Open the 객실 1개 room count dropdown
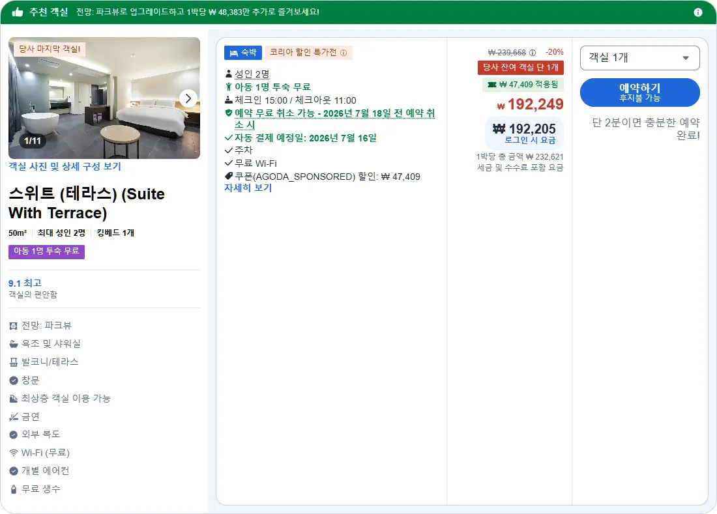This screenshot has width=717, height=514. pyautogui.click(x=639, y=58)
